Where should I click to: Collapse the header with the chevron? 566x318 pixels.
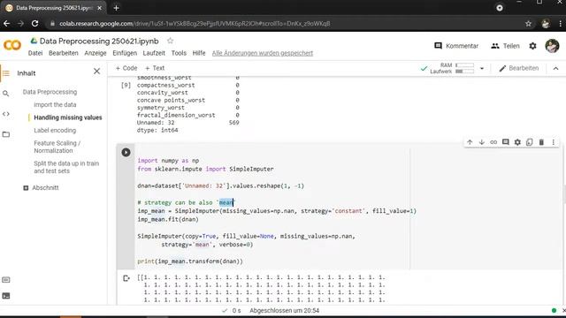[555, 68]
